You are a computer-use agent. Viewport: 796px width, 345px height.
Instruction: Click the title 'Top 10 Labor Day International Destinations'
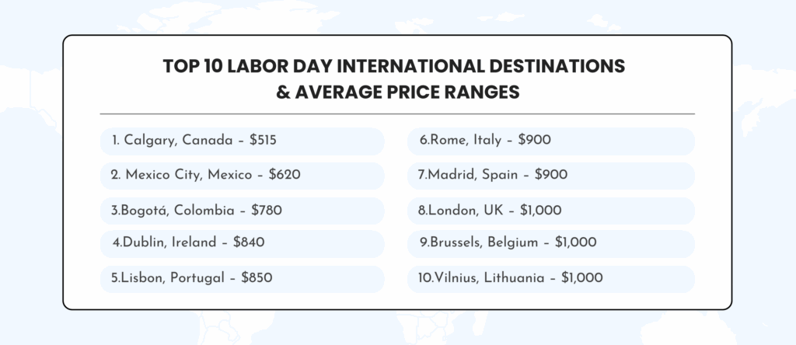coord(394,67)
